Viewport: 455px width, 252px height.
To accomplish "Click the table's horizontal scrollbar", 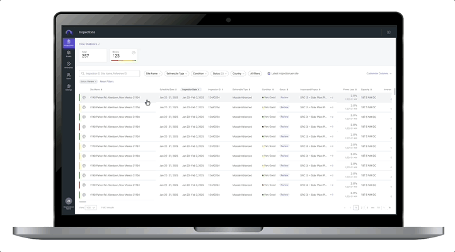I will click(x=83, y=202).
